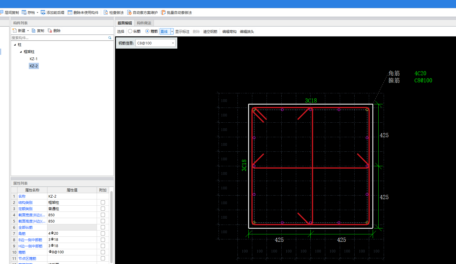
Task: Click the 删除未使用构件 icon
Action: [x=70, y=12]
